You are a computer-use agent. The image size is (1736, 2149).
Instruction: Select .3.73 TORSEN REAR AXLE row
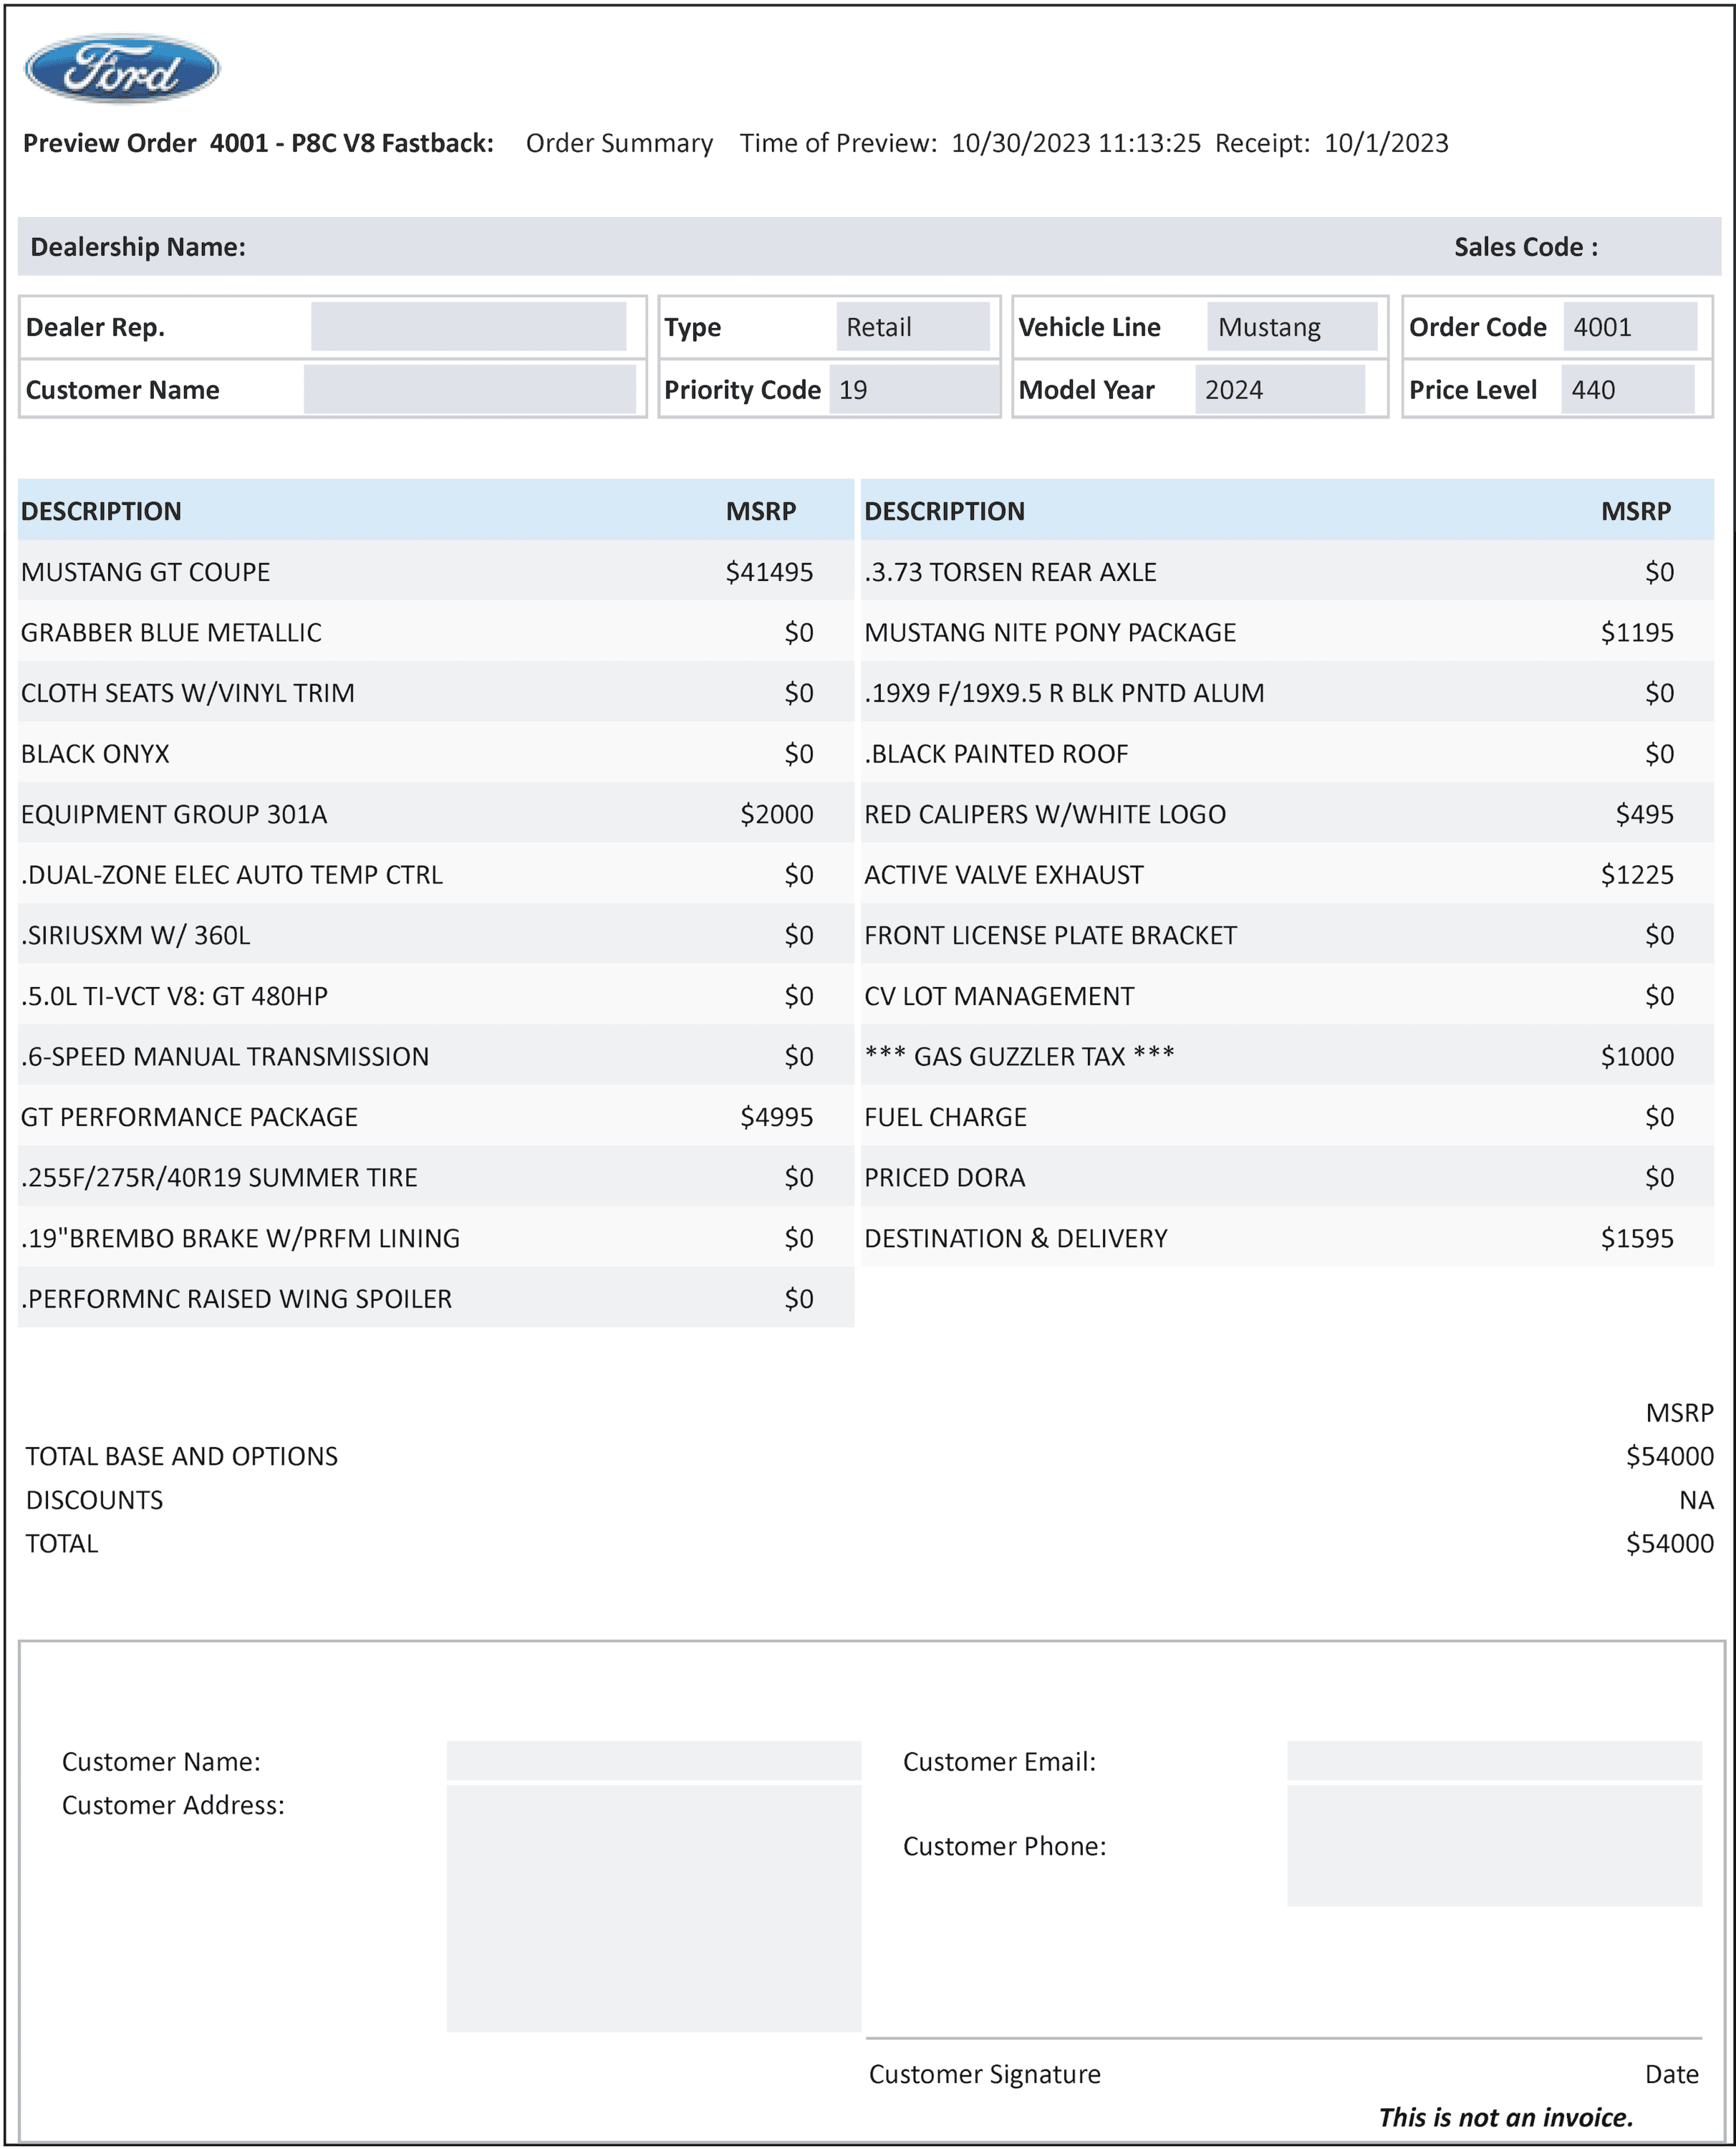point(1287,571)
